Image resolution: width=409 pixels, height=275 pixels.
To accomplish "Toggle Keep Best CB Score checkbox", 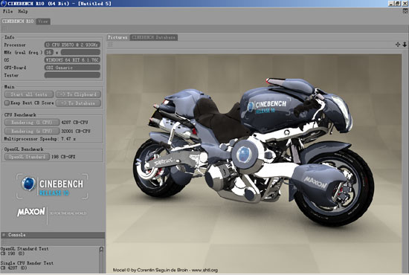I will click(7, 103).
